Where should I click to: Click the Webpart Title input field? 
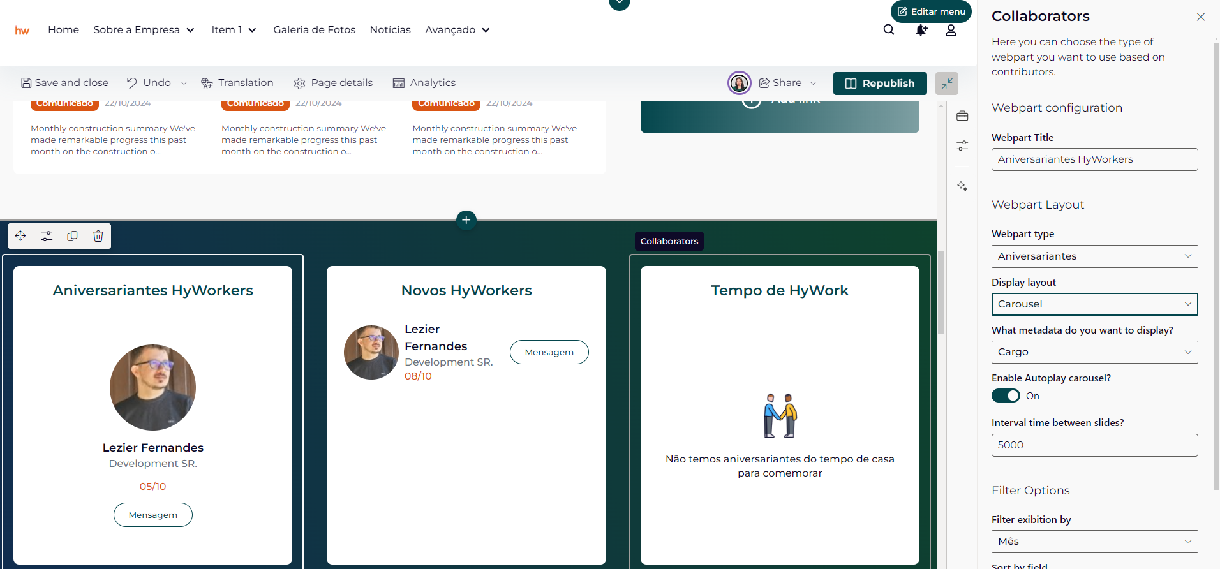1094,159
